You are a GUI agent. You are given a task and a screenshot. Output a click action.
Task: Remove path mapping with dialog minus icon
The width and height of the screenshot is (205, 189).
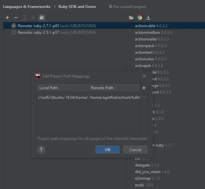point(144,96)
